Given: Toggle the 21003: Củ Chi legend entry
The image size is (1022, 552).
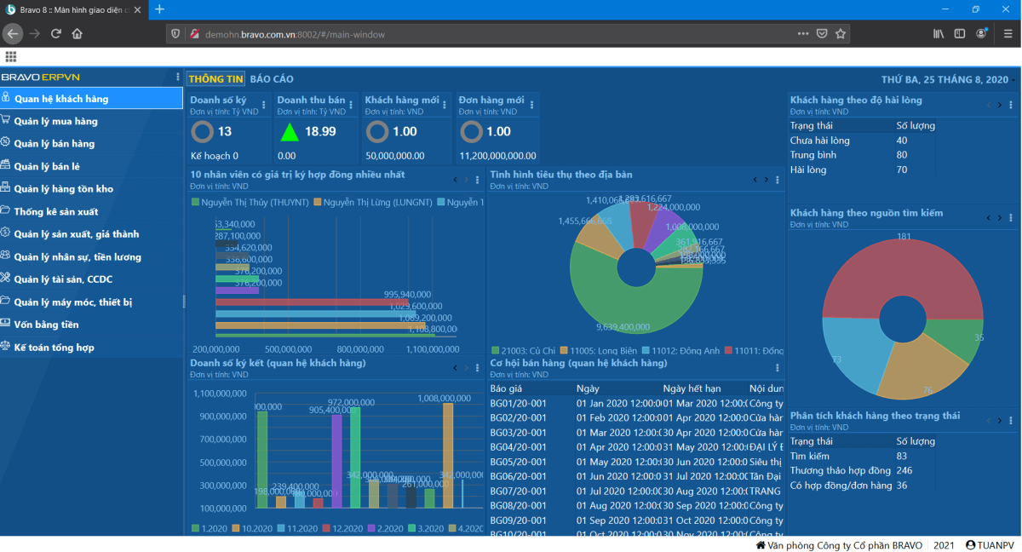Looking at the screenshot, I should click(524, 351).
